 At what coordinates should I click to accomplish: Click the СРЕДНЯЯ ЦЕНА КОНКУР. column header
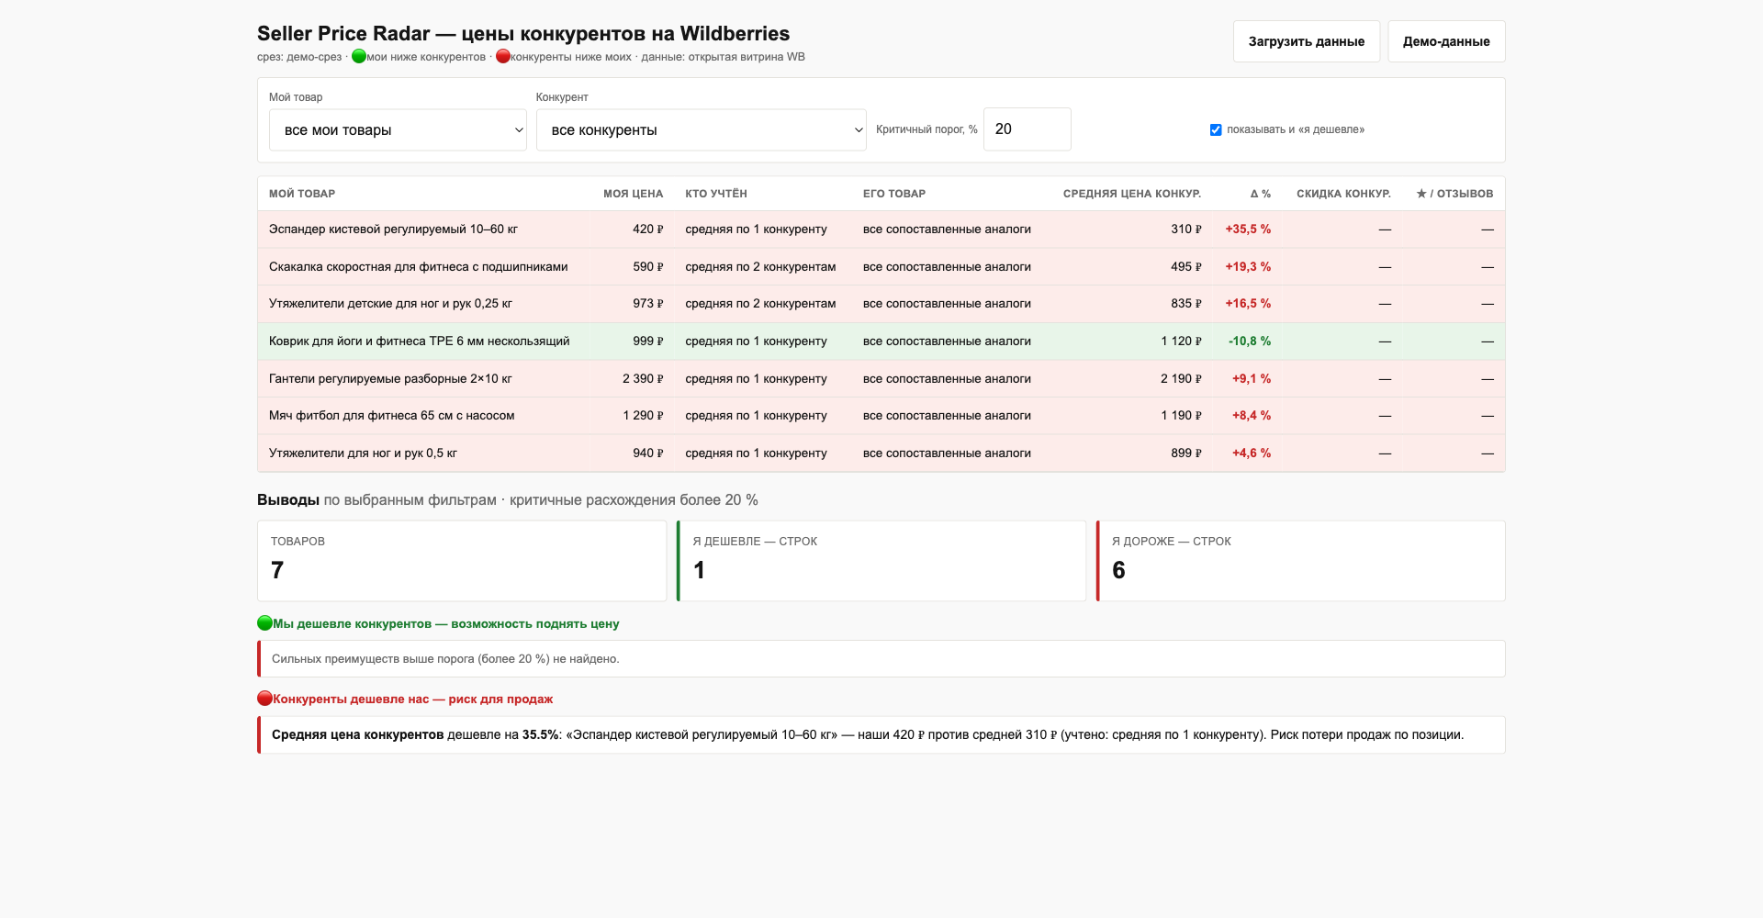coord(1132,194)
